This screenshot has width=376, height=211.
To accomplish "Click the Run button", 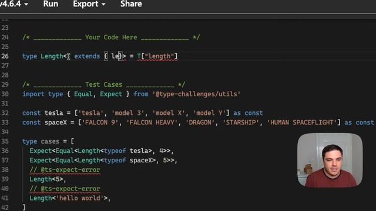I will point(51,4).
